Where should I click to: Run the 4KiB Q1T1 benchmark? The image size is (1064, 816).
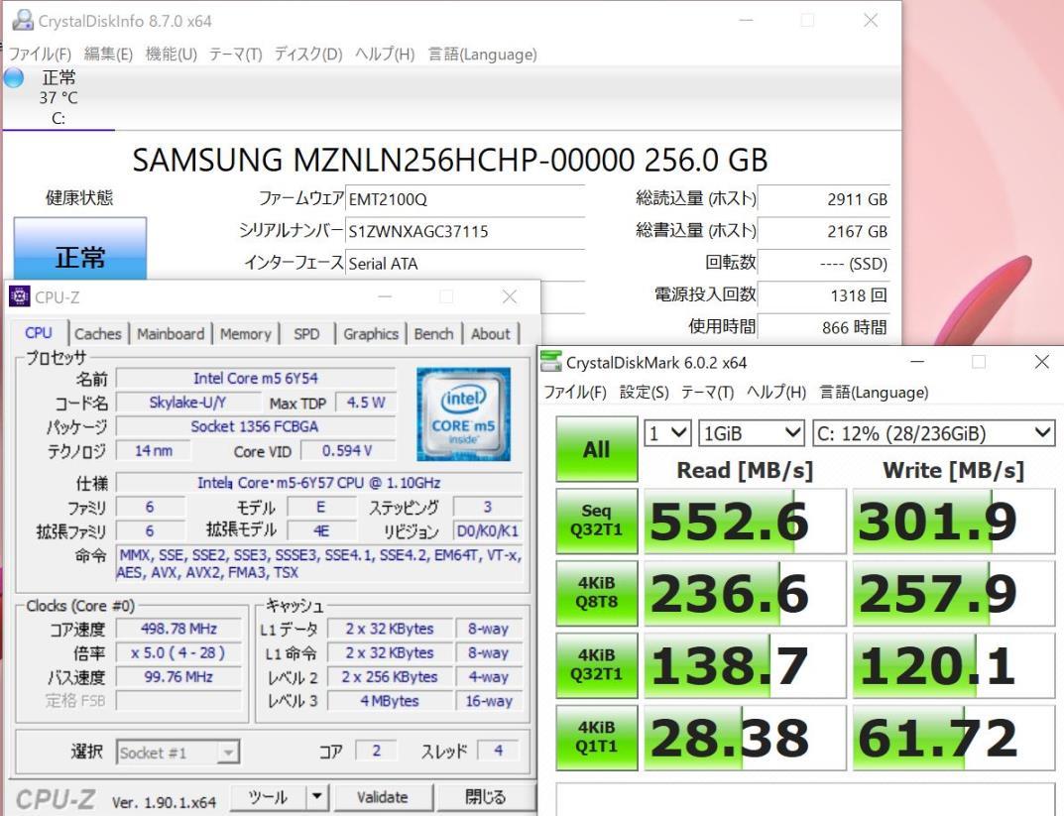point(597,738)
